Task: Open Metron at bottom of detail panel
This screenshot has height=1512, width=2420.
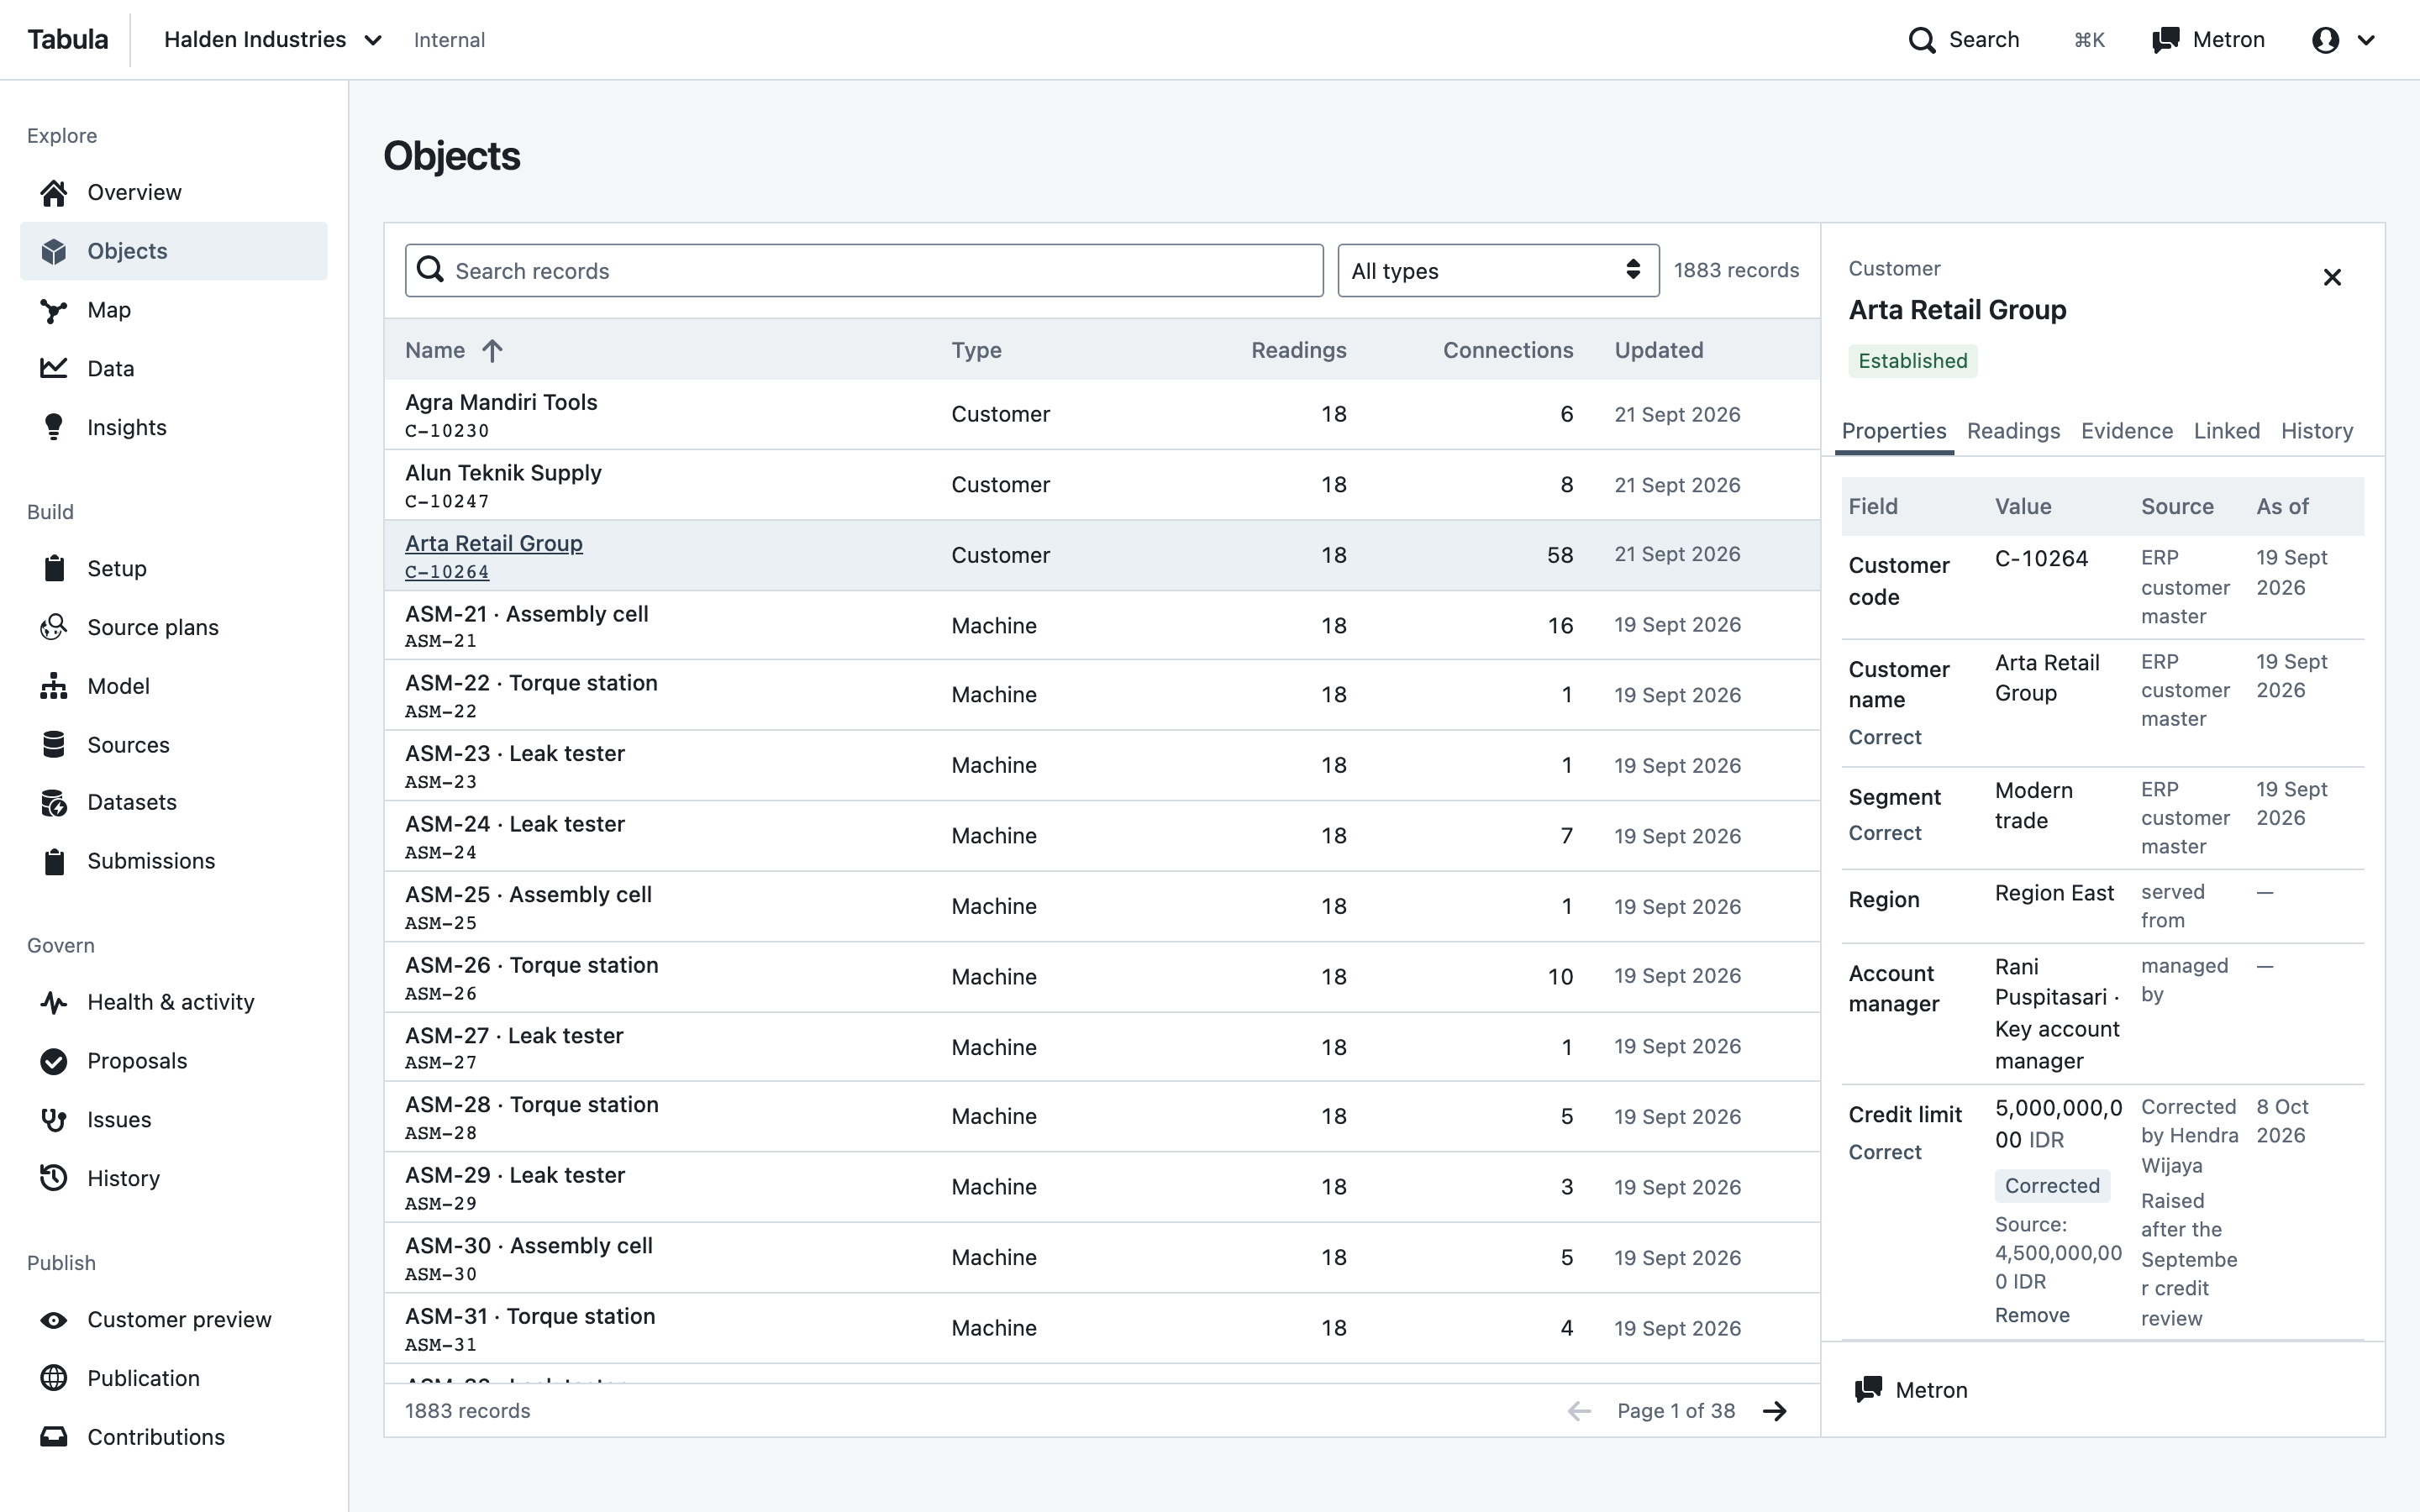Action: pyautogui.click(x=1911, y=1390)
